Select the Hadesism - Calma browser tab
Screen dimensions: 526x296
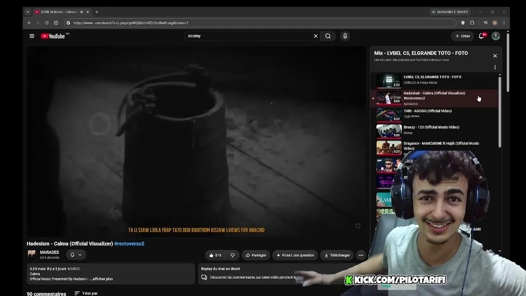coord(62,12)
